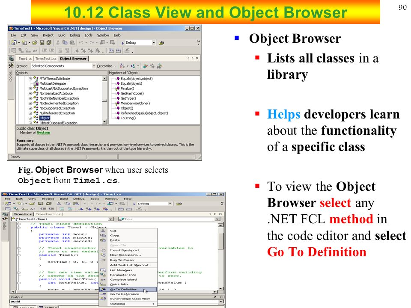Open Debug menu in Time1.cs window
Viewport: 411px width, 308px height.
click(79, 199)
